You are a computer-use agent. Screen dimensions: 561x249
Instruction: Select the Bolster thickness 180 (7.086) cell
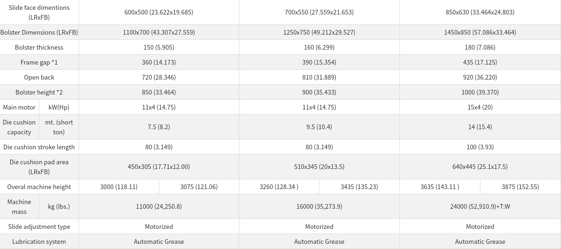point(480,47)
